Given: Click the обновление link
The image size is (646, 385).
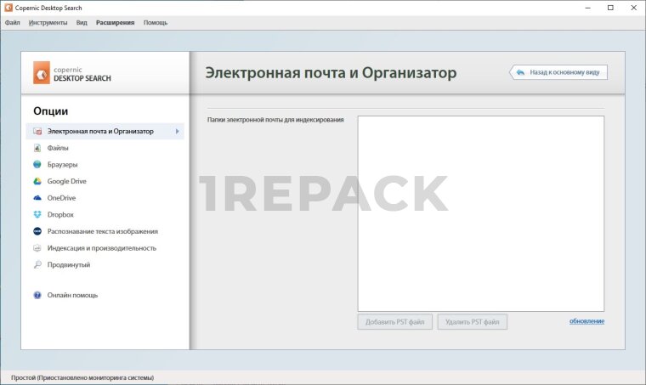Looking at the screenshot, I should tap(586, 320).
